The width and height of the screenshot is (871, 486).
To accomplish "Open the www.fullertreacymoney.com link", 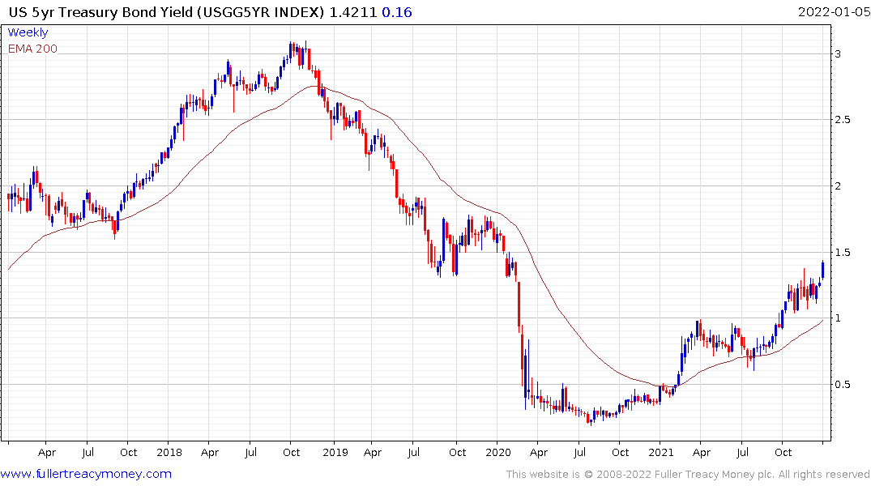I will click(86, 474).
